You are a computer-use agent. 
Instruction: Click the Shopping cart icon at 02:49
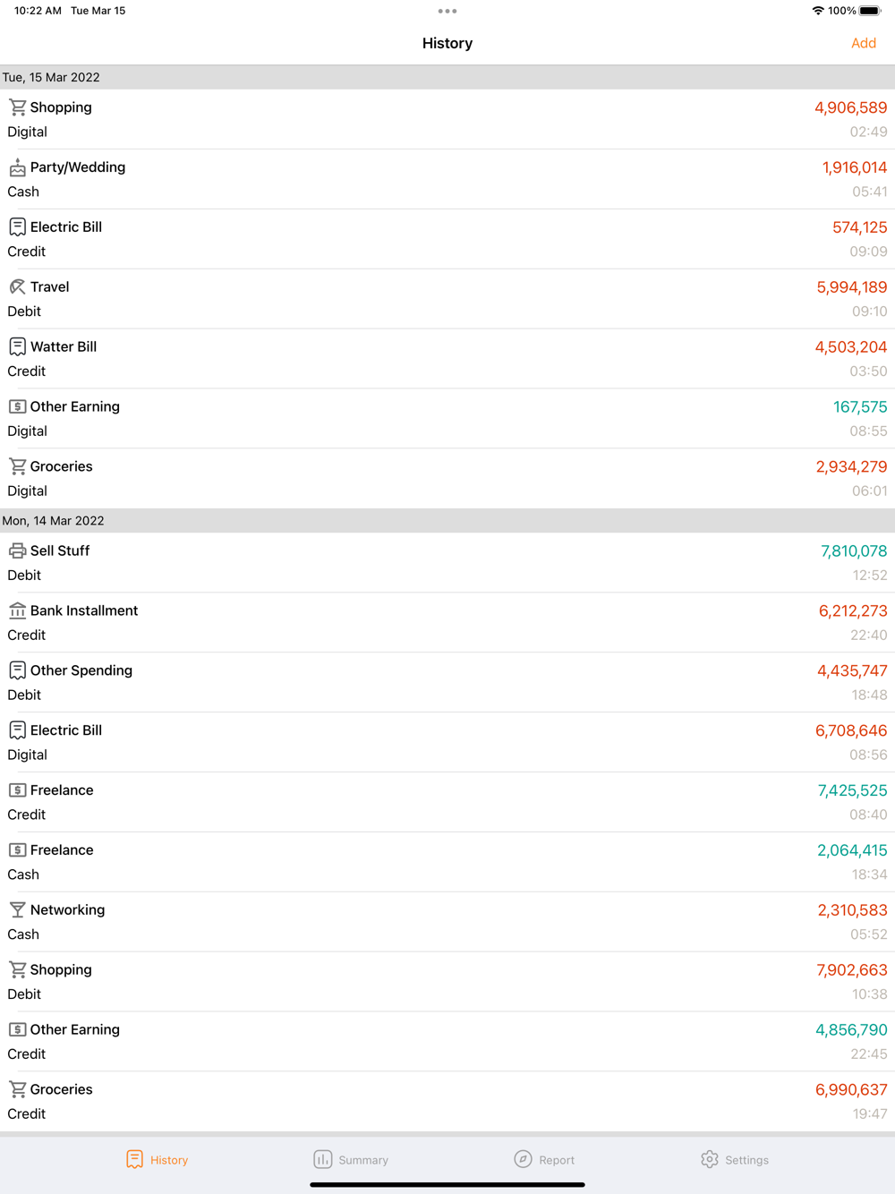[x=17, y=107]
